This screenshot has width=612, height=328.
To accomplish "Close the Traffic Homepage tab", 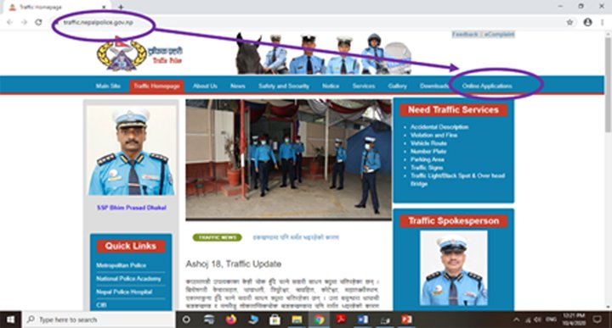I will 105,7.
